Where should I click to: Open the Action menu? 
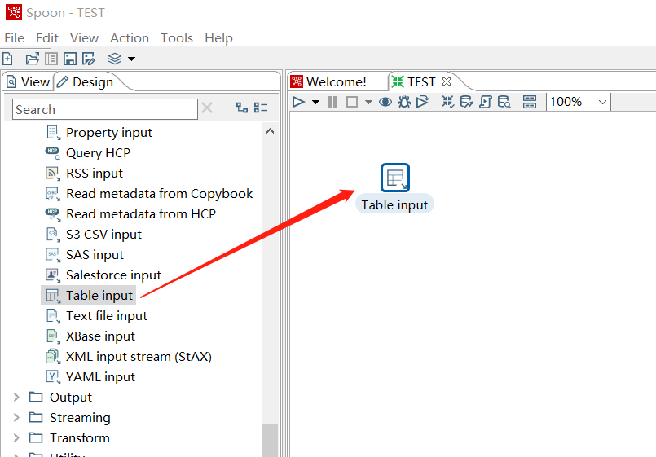point(130,38)
